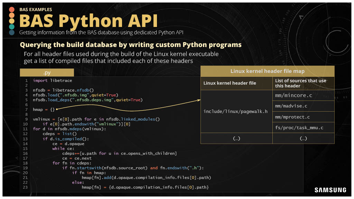The image size is (354, 199).
Task: Click the 'Querying the build database' heading
Action: (131, 45)
